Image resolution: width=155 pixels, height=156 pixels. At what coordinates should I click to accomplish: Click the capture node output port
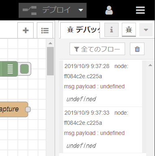(28, 109)
